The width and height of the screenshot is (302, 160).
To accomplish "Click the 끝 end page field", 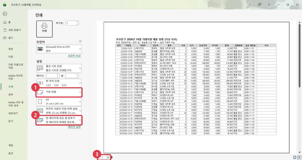I will point(72,75).
